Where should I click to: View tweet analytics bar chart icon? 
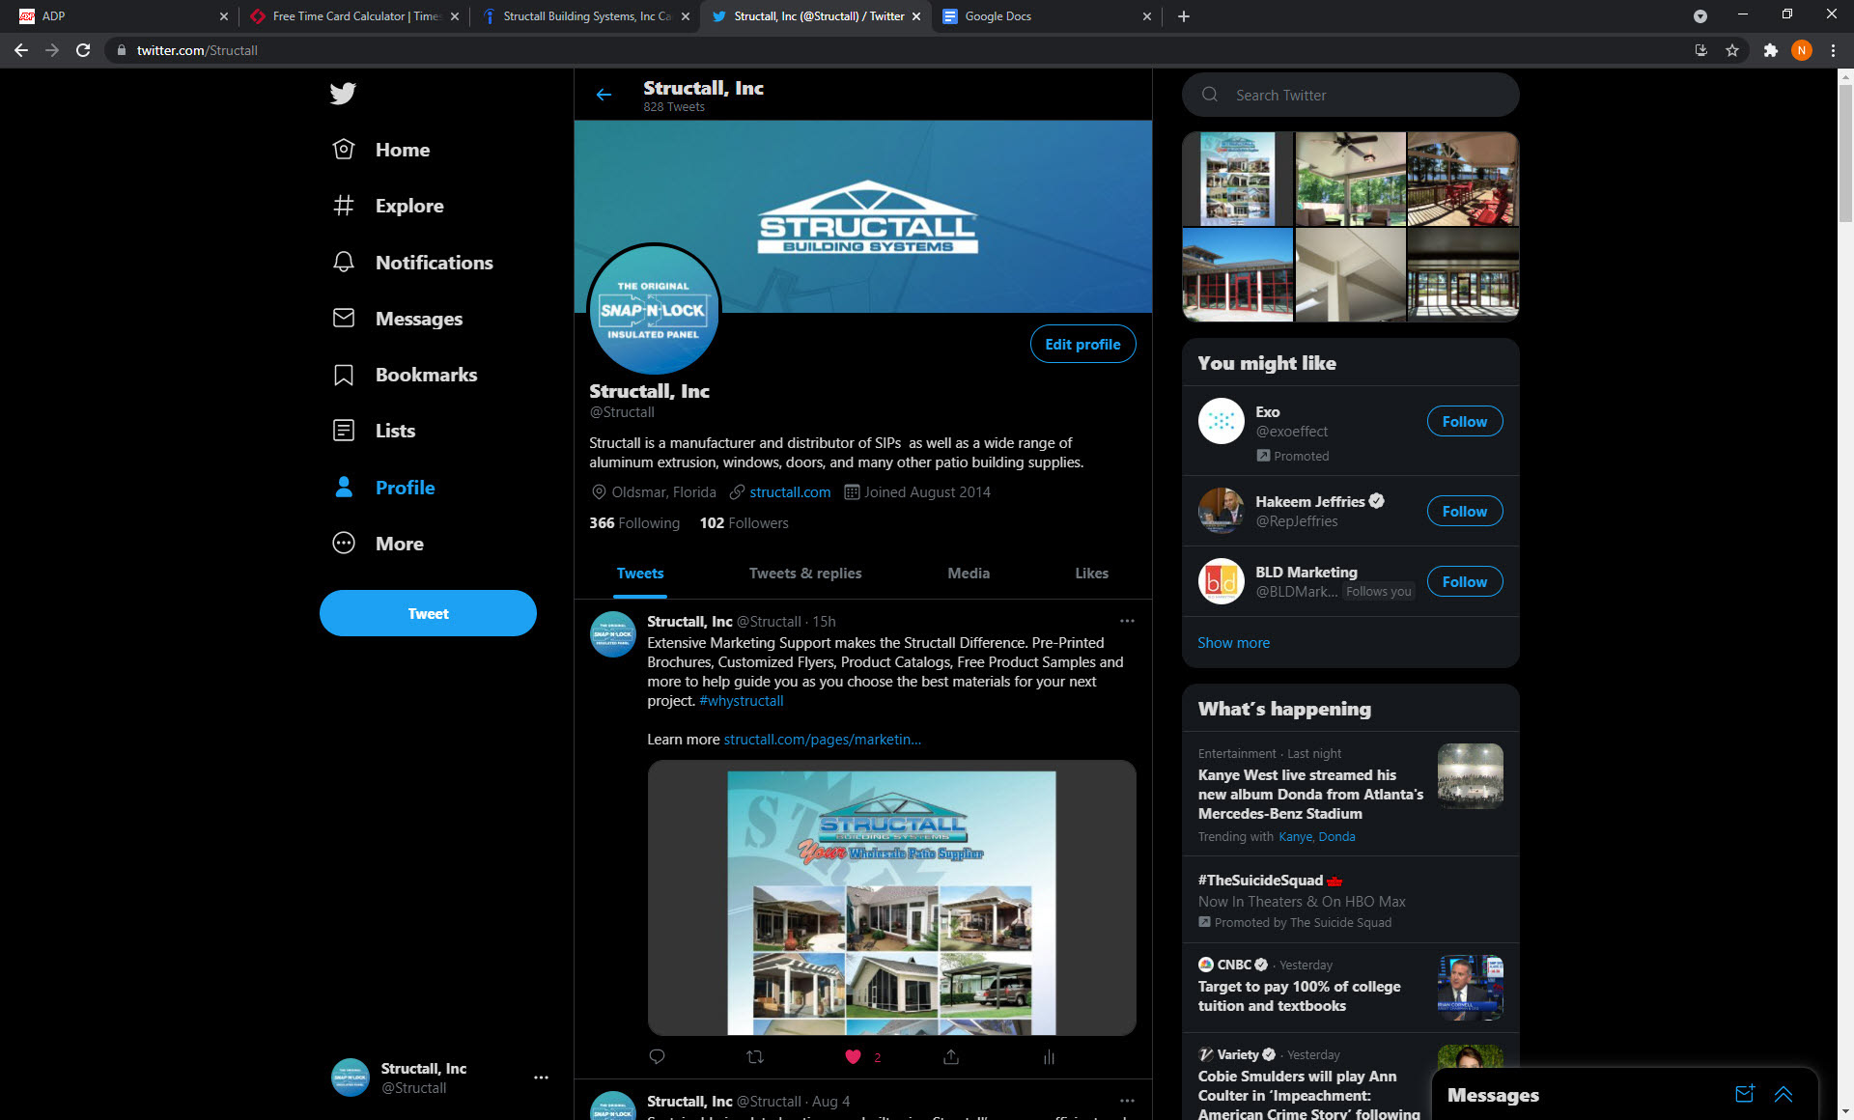[1049, 1056]
